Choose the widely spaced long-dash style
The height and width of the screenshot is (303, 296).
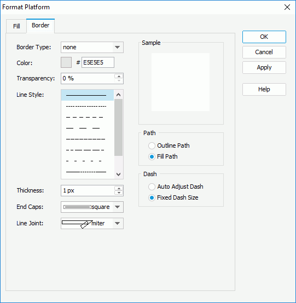coord(88,128)
